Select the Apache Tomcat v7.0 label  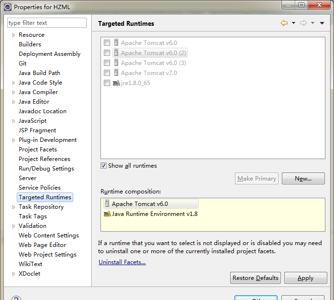click(x=149, y=73)
